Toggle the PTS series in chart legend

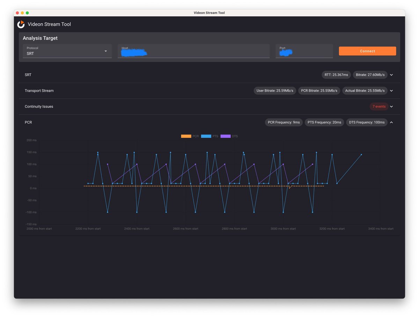click(209, 136)
